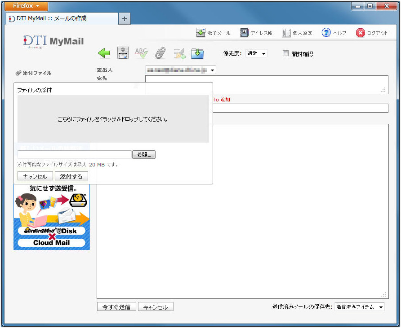401x328 pixels.
Task: Click inside the 宛先 recipient field
Action: [266, 84]
